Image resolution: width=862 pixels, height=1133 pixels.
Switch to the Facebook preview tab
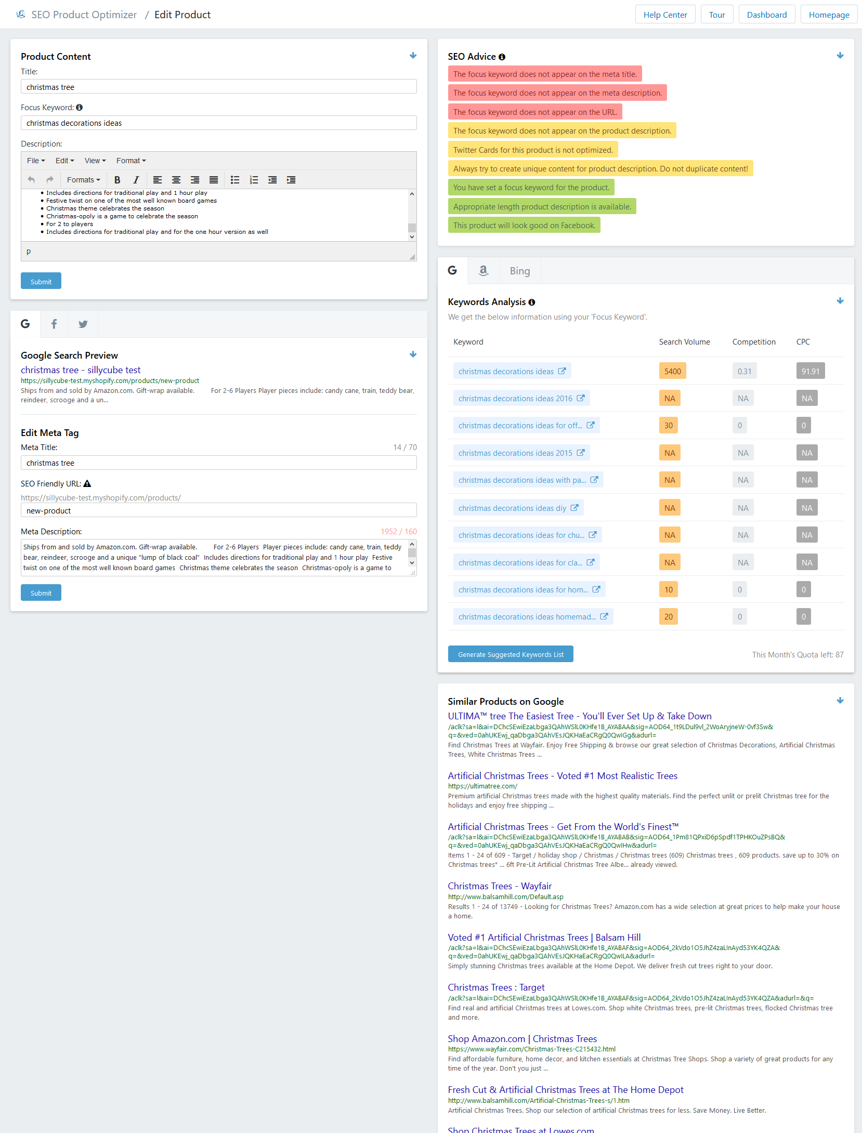(54, 324)
